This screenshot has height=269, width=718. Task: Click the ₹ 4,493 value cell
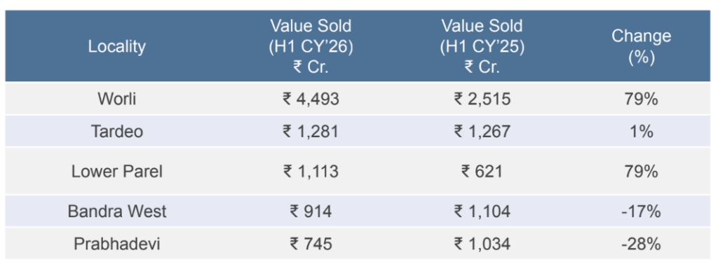tap(311, 99)
